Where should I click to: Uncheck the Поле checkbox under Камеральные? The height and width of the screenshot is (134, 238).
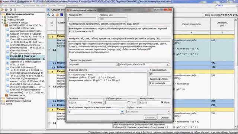162,102
